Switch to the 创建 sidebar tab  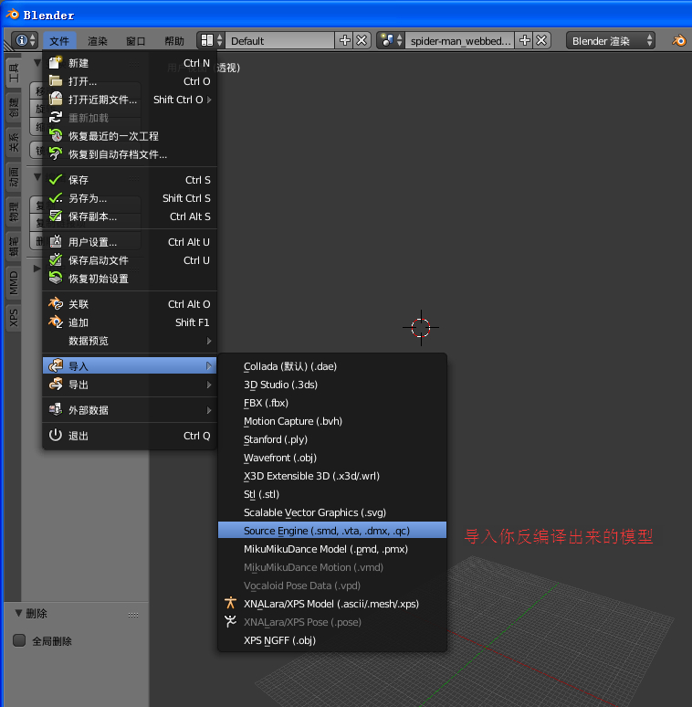[x=14, y=108]
